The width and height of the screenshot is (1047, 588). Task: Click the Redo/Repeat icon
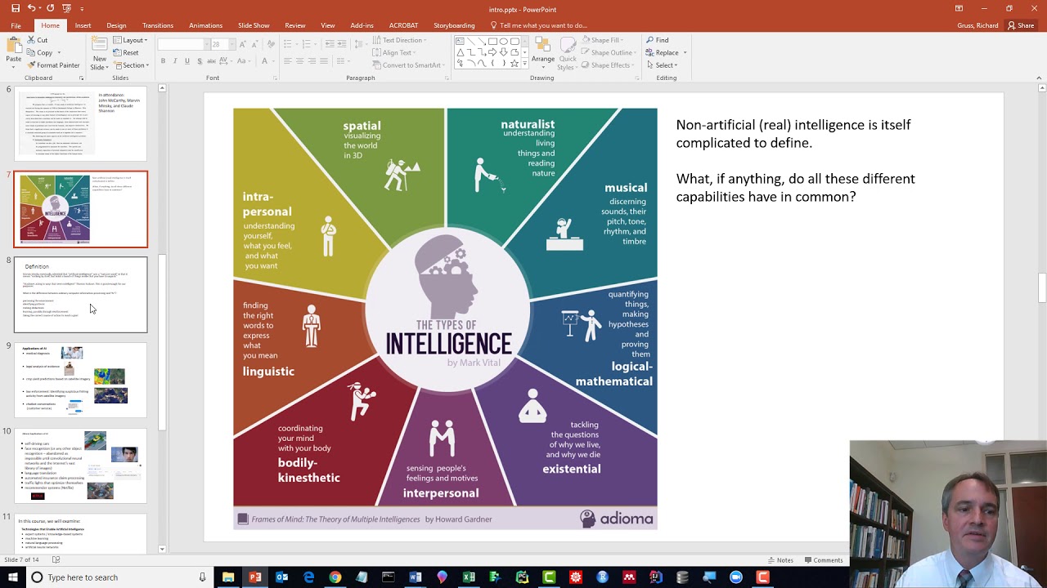pos(51,8)
